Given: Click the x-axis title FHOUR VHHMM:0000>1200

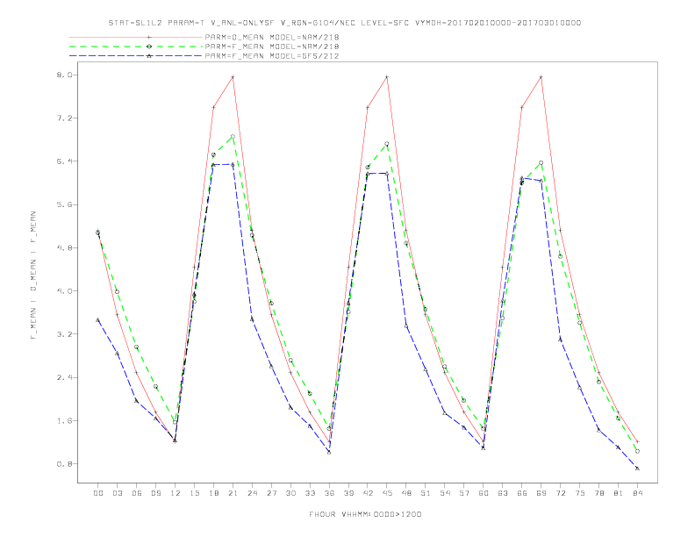Looking at the screenshot, I should pos(365,514).
